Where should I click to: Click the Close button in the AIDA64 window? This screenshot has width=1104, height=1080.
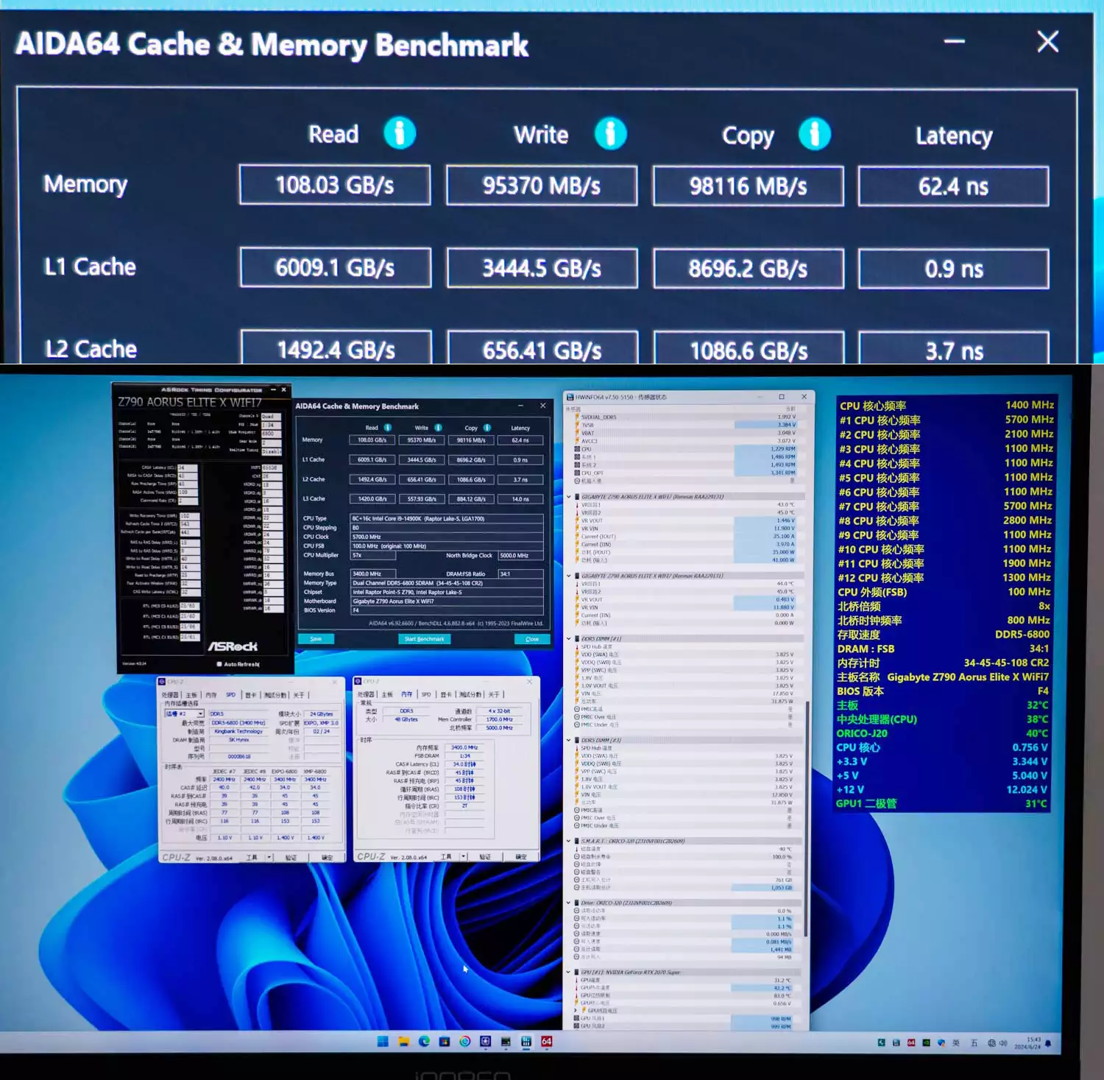pos(532,639)
